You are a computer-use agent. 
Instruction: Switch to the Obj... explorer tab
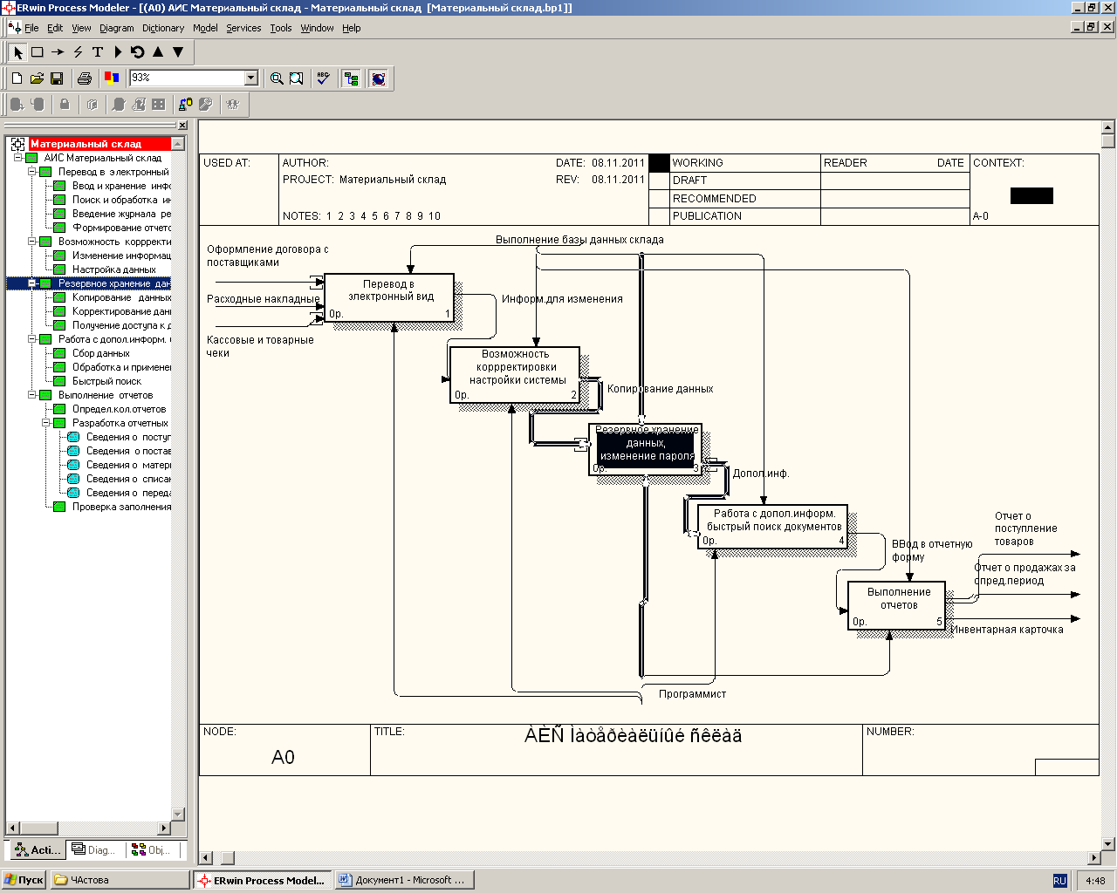[x=150, y=849]
